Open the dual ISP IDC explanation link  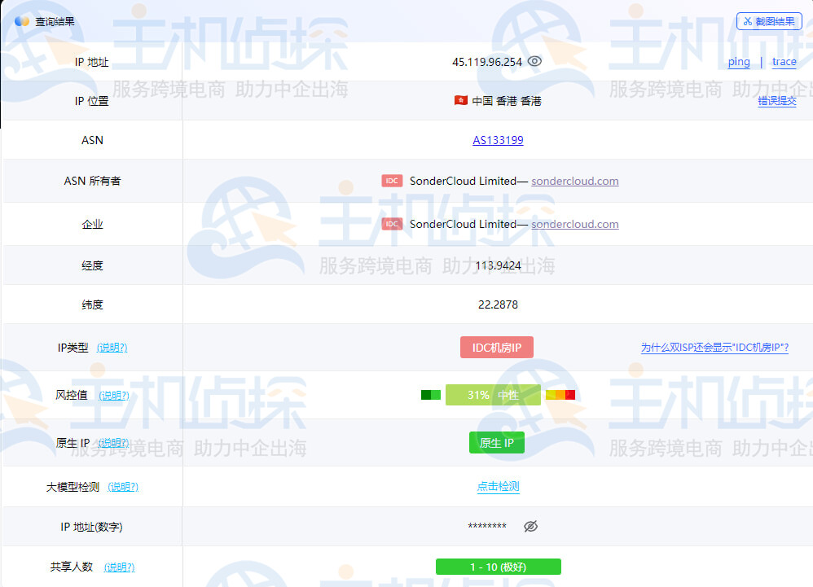tap(714, 348)
